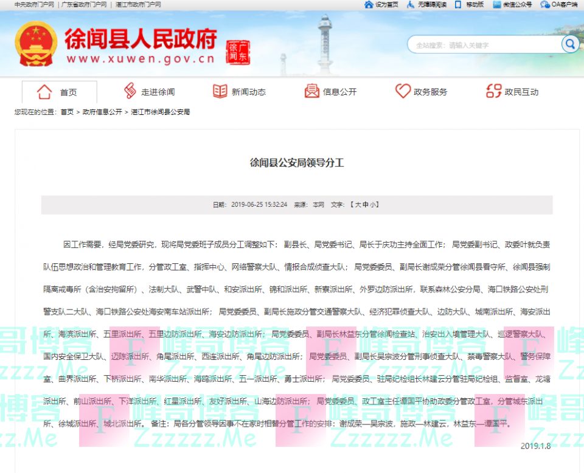Viewport: 584px width, 473px height.
Task: Click the 政务服务 heart icon
Action: (x=403, y=92)
